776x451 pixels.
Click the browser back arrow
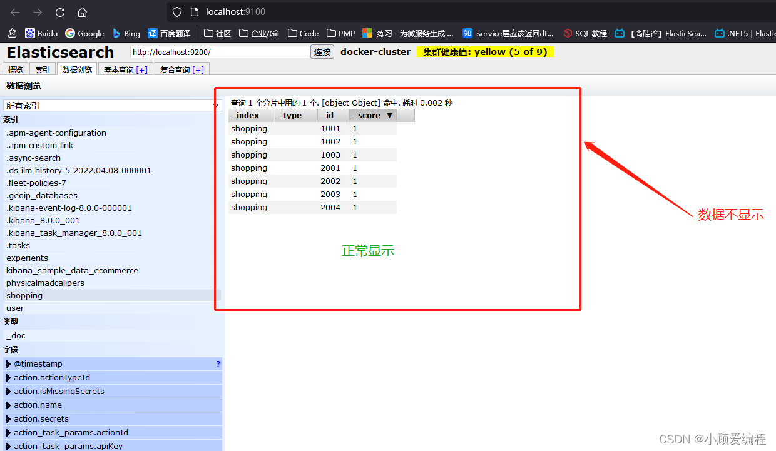[x=15, y=12]
